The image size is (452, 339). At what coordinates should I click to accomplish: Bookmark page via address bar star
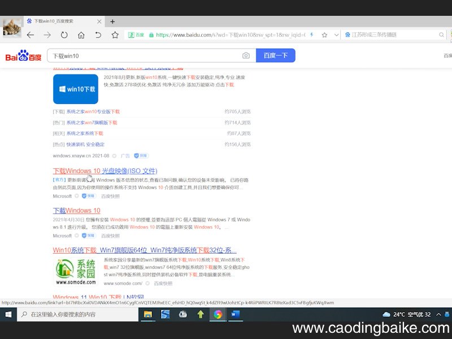pyautogui.click(x=324, y=35)
